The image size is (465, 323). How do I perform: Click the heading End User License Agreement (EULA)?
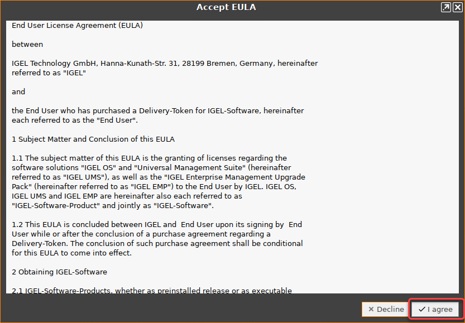[77, 25]
